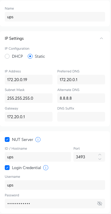The width and height of the screenshot is (111, 214).
Task: Click the NUT Server info icon
Action: (38, 139)
